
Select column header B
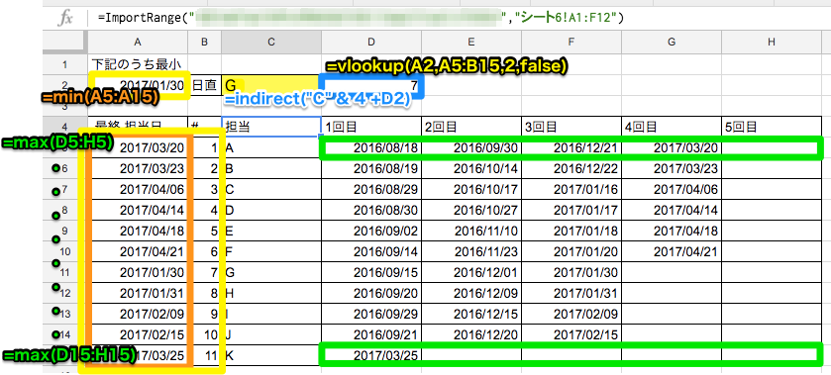click(x=205, y=42)
